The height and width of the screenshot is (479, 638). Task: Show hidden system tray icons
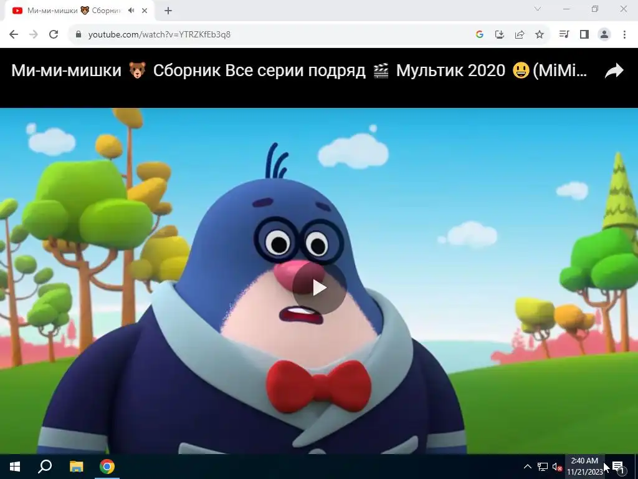[x=527, y=467]
